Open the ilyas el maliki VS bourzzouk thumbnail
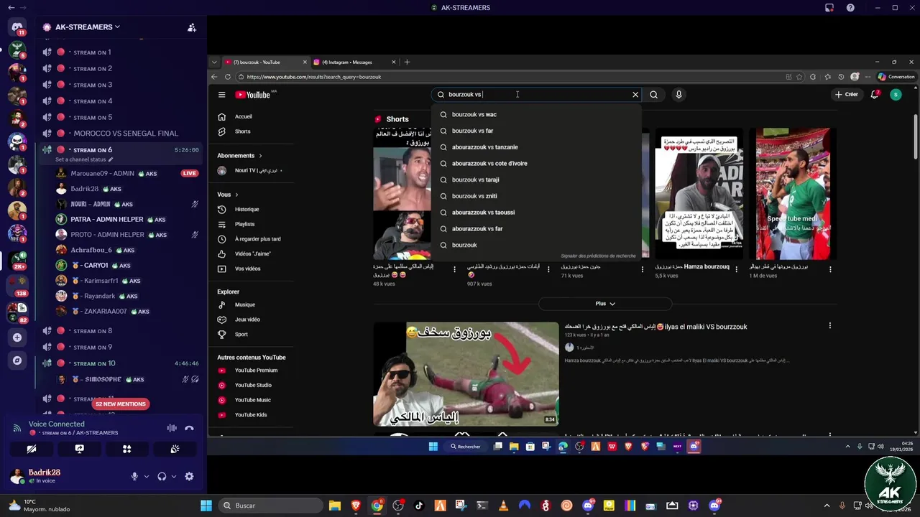The height and width of the screenshot is (517, 920). pos(466,373)
